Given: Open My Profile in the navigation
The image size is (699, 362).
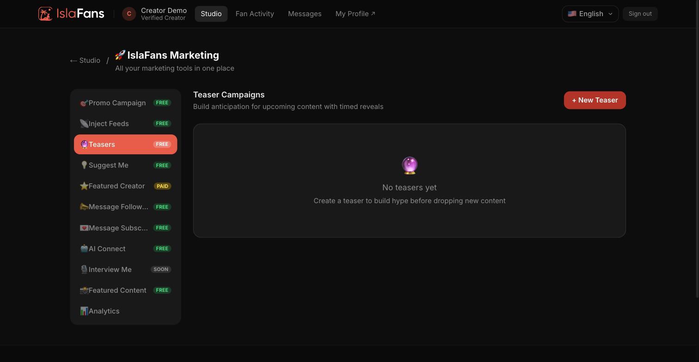Looking at the screenshot, I should click(355, 14).
